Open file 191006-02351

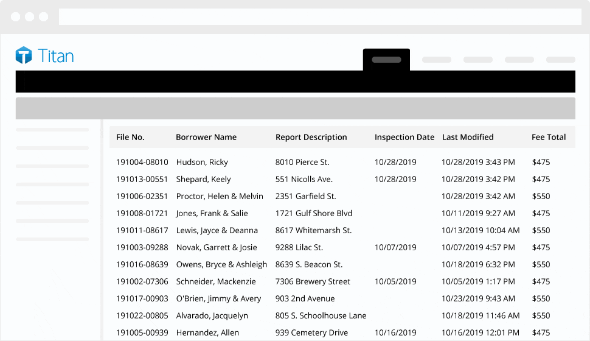(x=142, y=196)
